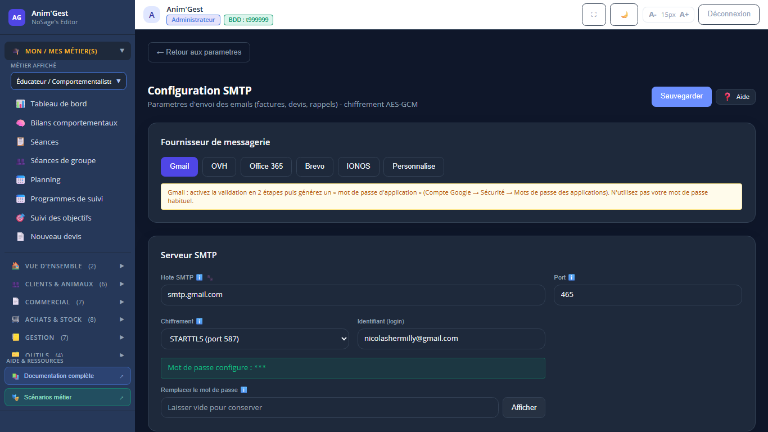The height and width of the screenshot is (432, 768).
Task: Choose the IONOS provider
Action: tap(359, 166)
